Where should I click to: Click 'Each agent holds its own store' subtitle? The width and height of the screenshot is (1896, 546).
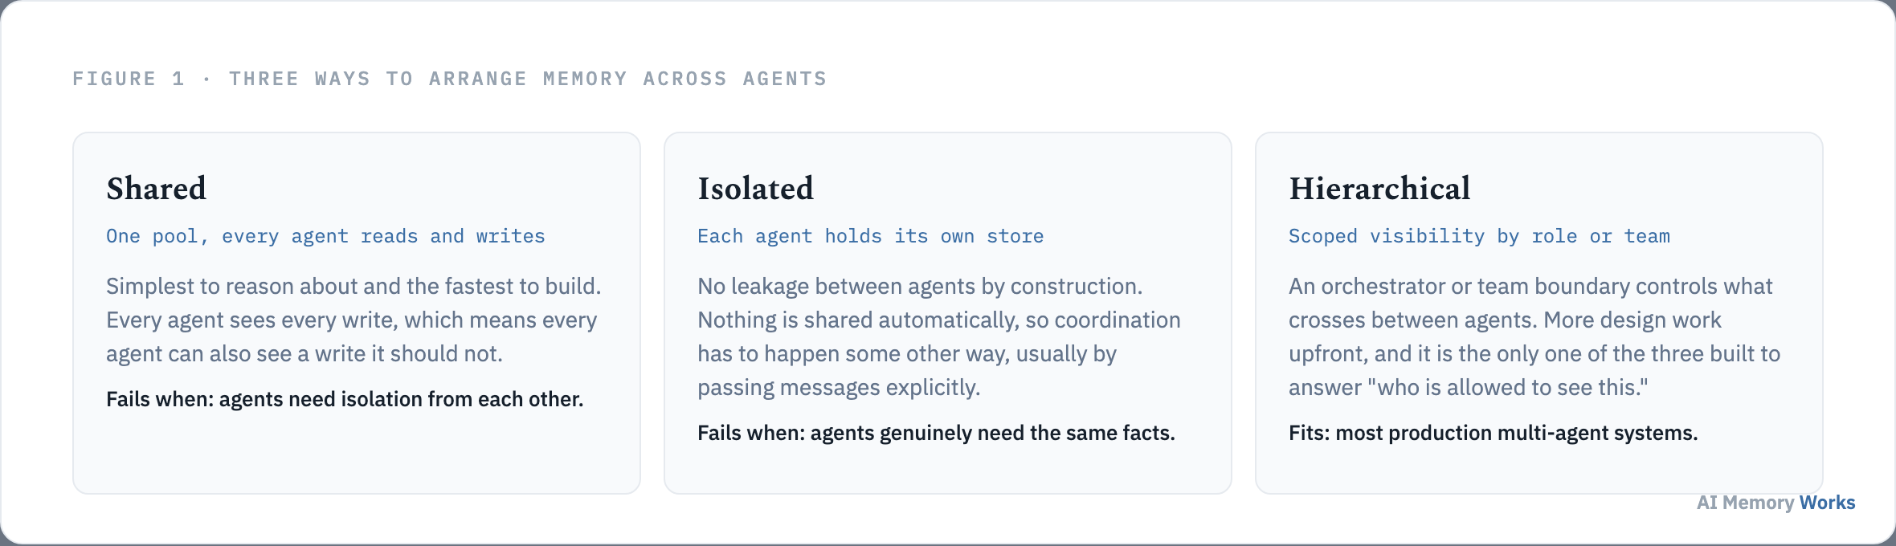(x=870, y=236)
